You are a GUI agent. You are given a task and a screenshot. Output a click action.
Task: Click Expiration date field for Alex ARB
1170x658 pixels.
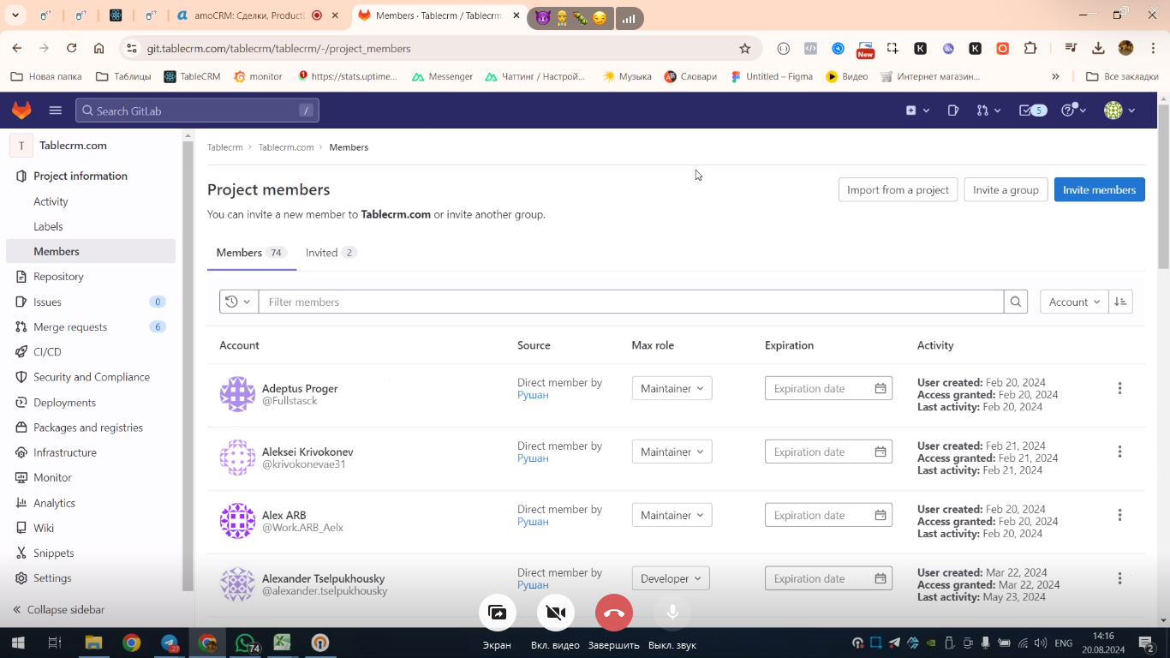click(828, 515)
